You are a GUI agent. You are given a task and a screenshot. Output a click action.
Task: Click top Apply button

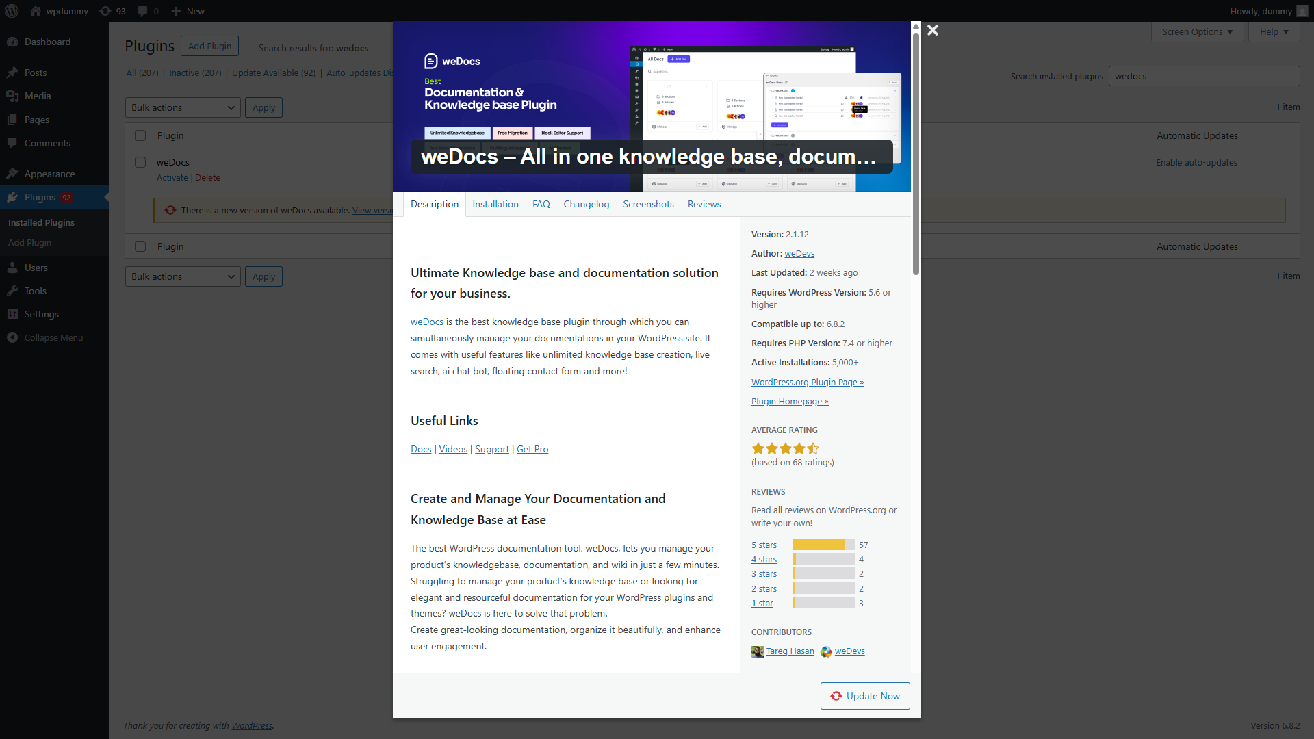pos(263,107)
